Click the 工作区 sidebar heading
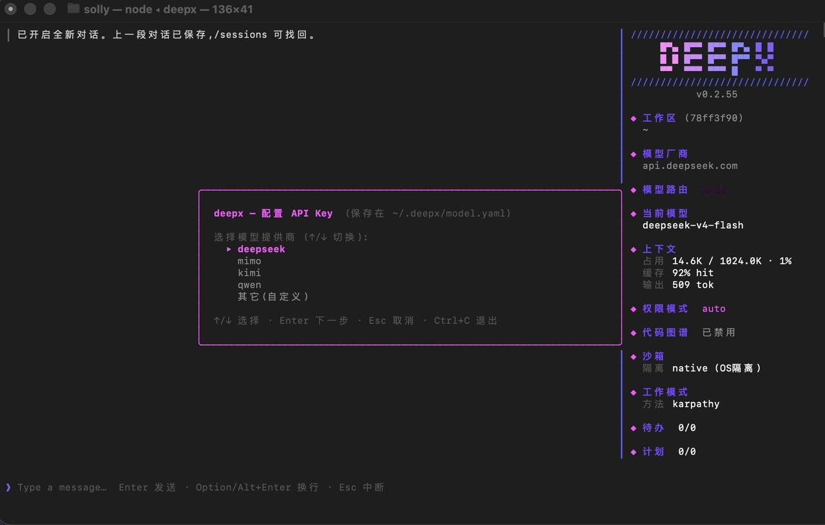This screenshot has width=825, height=525. pos(659,118)
